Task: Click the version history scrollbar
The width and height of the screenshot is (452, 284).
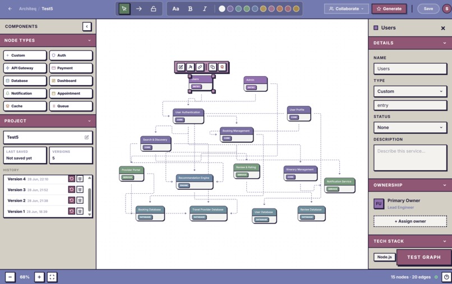Action: (89, 199)
